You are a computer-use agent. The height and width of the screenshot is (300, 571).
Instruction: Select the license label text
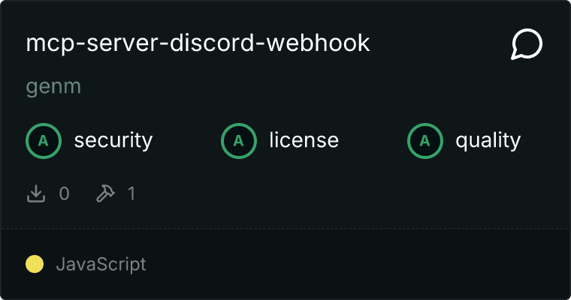pyautogui.click(x=304, y=140)
